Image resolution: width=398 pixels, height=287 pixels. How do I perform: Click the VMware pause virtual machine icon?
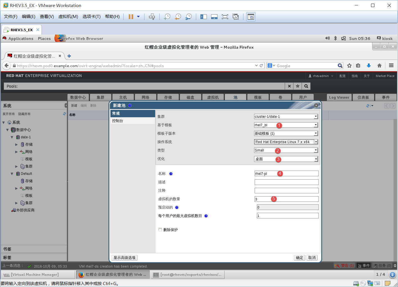click(131, 17)
